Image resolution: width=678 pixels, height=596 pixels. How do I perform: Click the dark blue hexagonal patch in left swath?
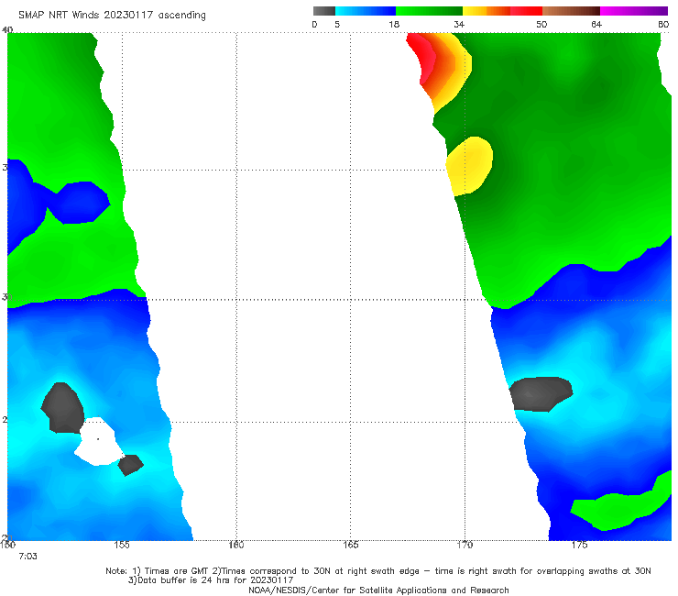click(83, 203)
